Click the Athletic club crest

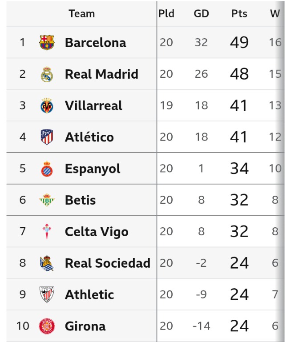47,294
